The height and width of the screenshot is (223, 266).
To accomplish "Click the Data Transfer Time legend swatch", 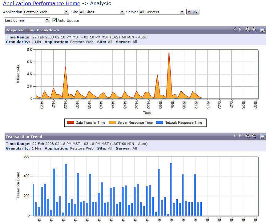I will pyautogui.click(x=71, y=123).
